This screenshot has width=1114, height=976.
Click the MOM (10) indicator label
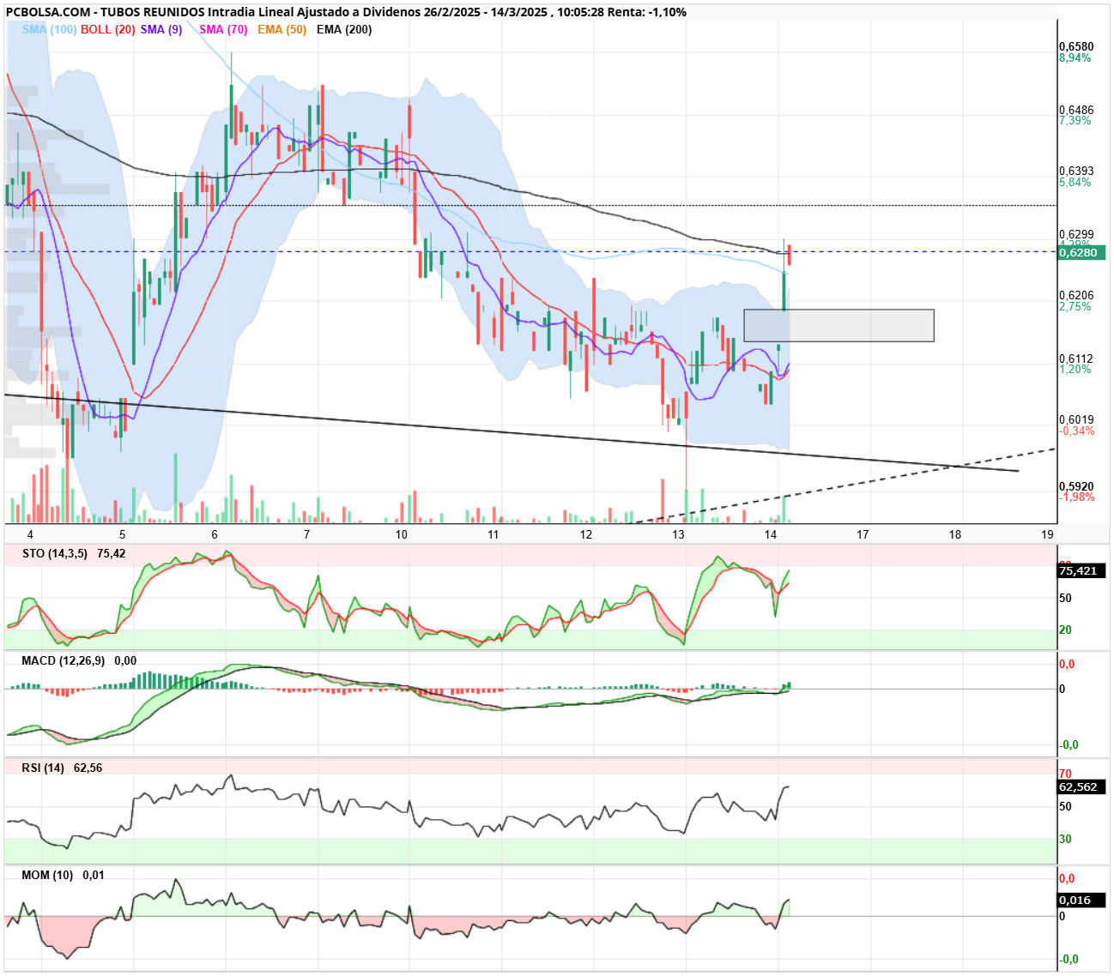pos(47,875)
